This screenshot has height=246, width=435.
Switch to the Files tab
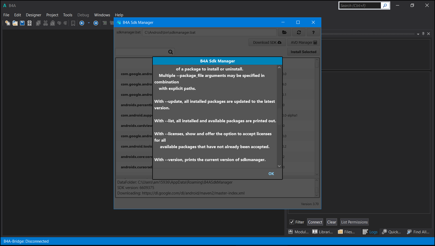pos(346,232)
